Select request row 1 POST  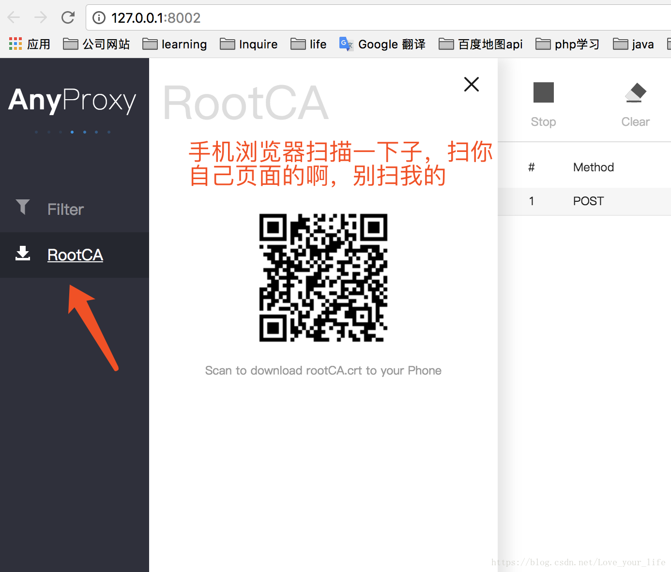[x=584, y=201]
